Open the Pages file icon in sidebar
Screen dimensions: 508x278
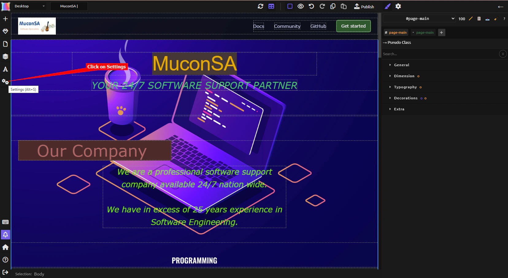point(5,44)
